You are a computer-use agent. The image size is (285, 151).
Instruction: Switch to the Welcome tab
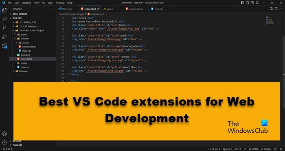[68, 9]
